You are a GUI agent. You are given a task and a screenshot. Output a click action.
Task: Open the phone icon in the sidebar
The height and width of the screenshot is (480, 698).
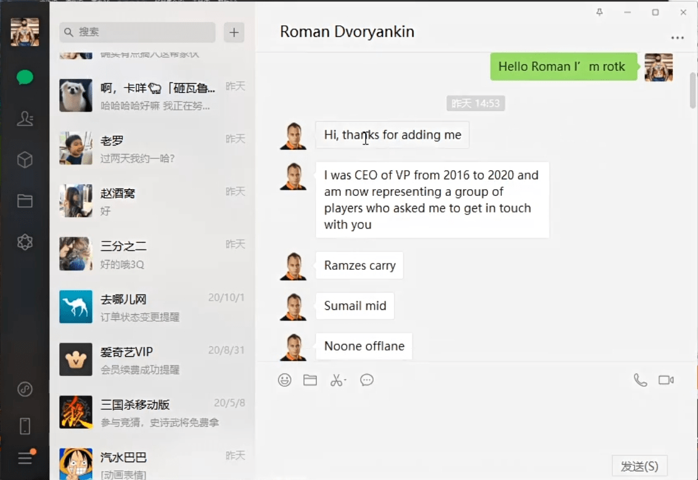[x=25, y=426]
